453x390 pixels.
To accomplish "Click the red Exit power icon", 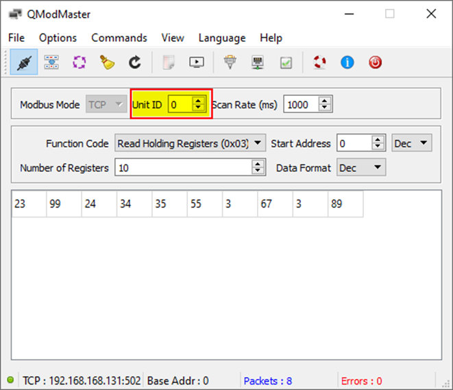I will pos(375,62).
